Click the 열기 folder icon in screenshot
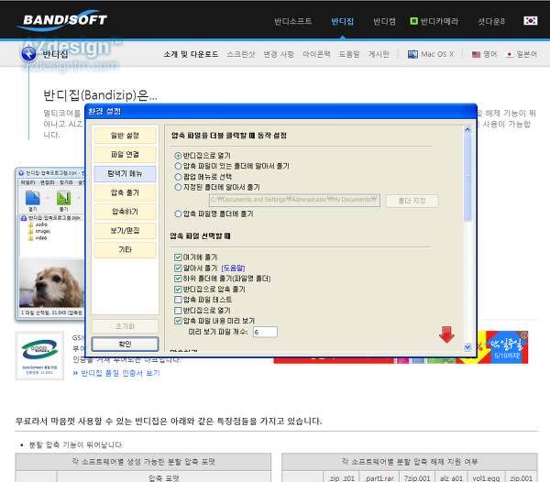This screenshot has height=482, width=550. click(x=33, y=198)
